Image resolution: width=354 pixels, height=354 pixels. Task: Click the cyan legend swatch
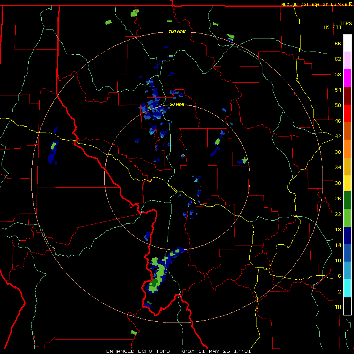pos(347,288)
